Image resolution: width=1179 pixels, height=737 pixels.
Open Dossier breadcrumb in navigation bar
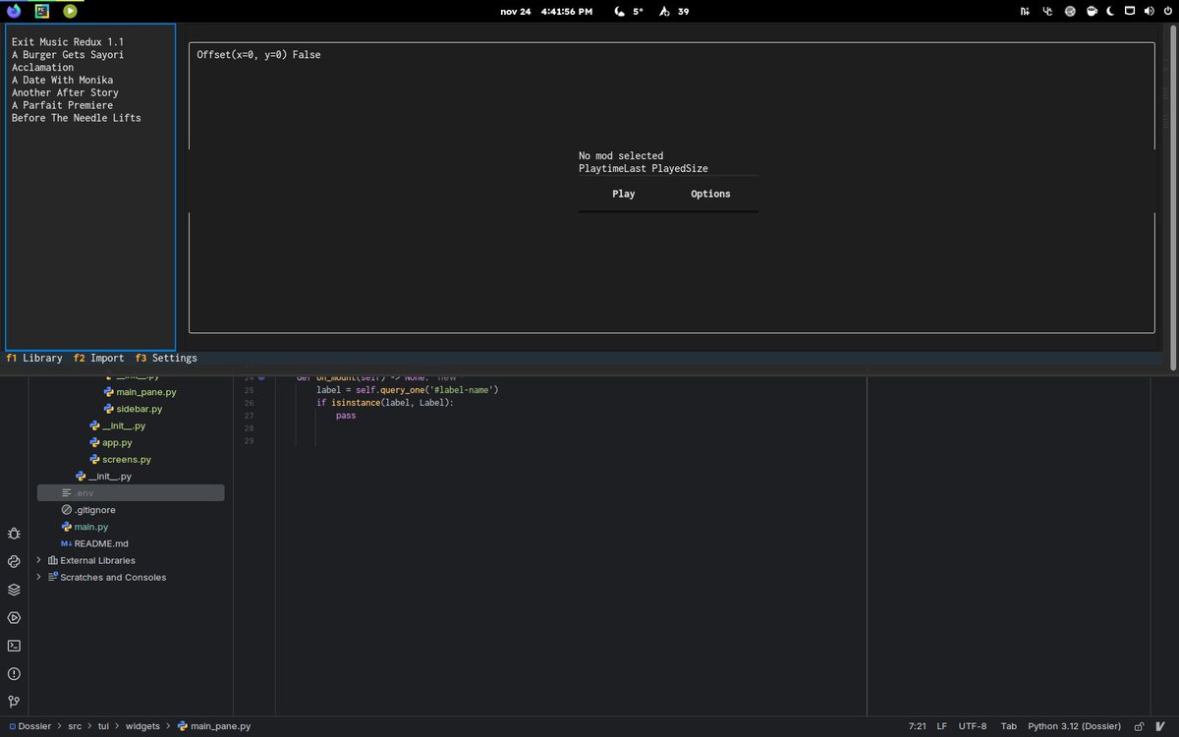click(36, 726)
